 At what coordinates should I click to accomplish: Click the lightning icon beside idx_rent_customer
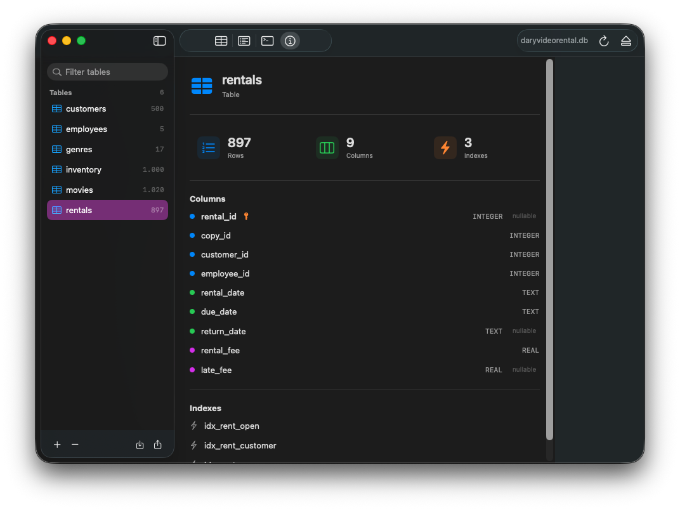tap(194, 445)
